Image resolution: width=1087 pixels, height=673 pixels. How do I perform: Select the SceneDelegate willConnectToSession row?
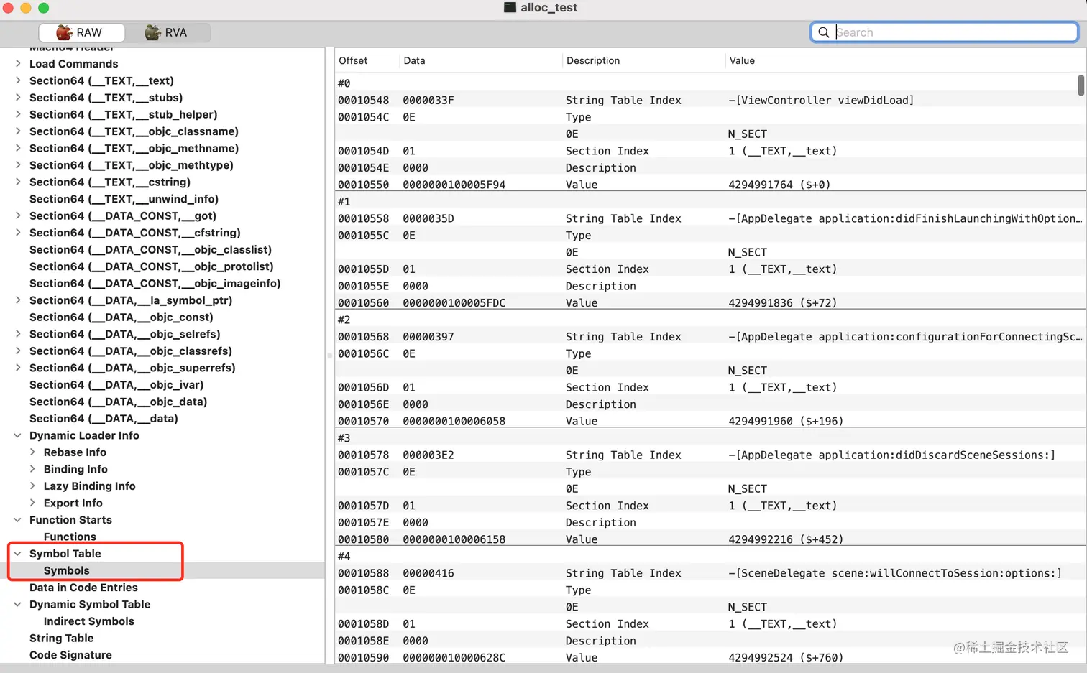710,573
